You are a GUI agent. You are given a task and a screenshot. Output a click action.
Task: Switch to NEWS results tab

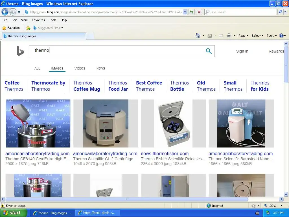point(101,68)
